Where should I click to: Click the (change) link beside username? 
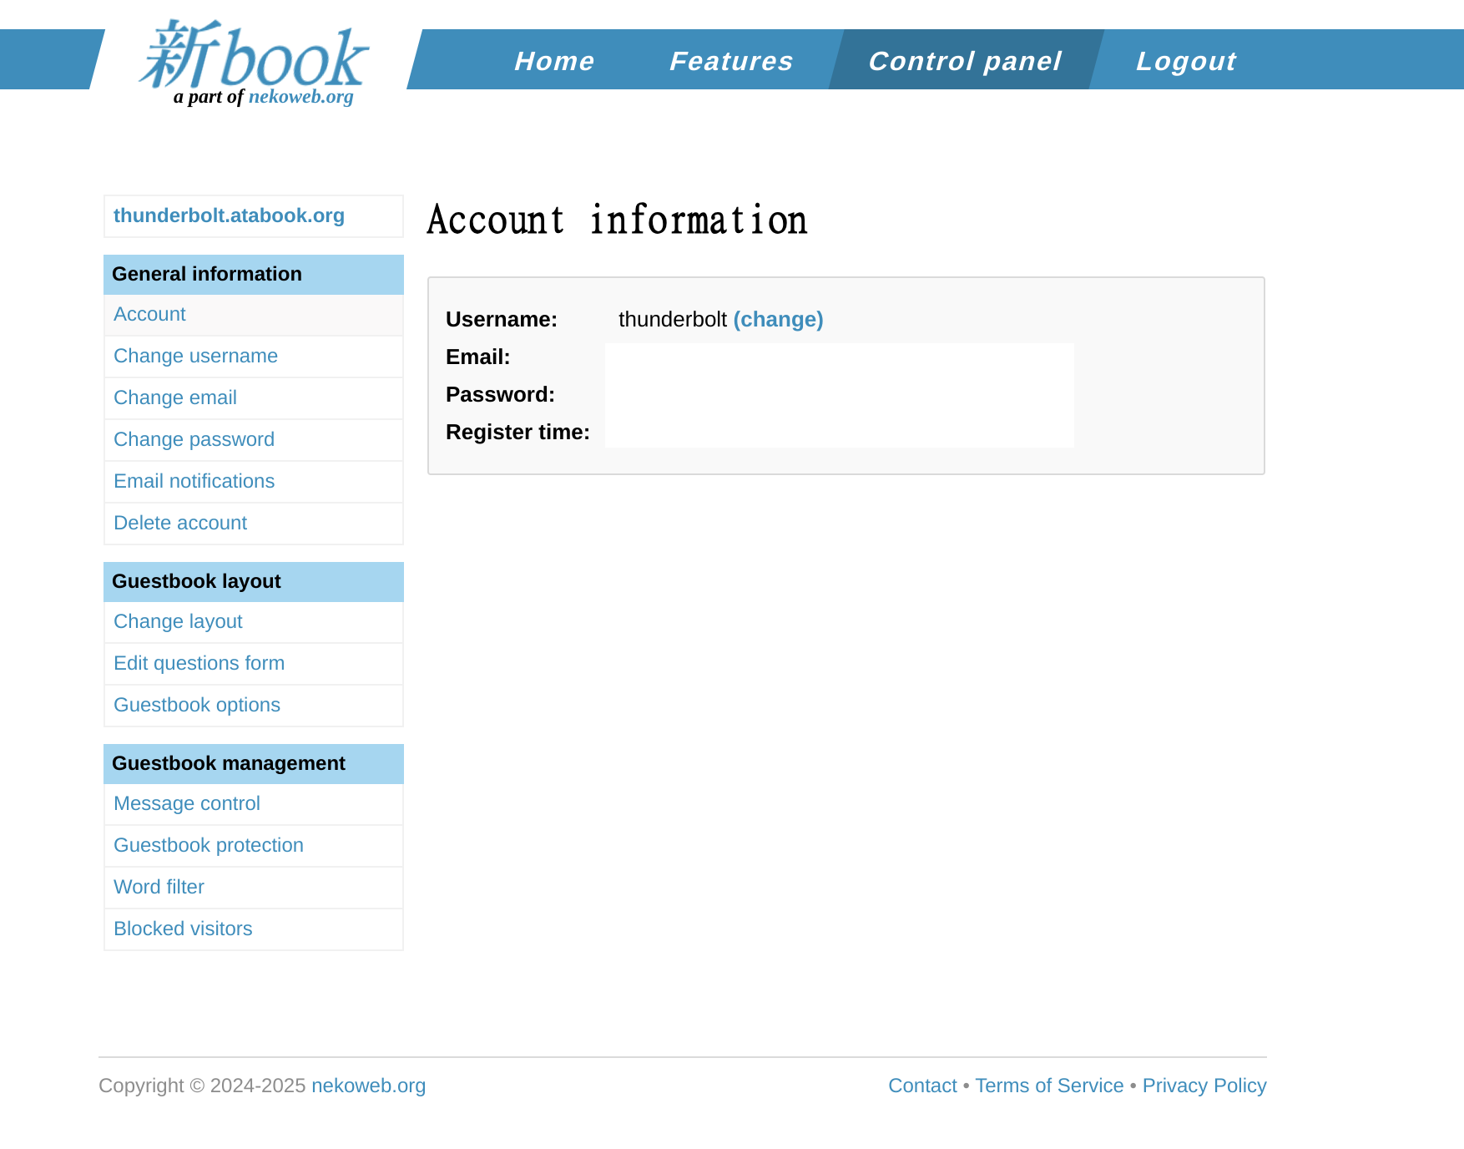click(778, 320)
